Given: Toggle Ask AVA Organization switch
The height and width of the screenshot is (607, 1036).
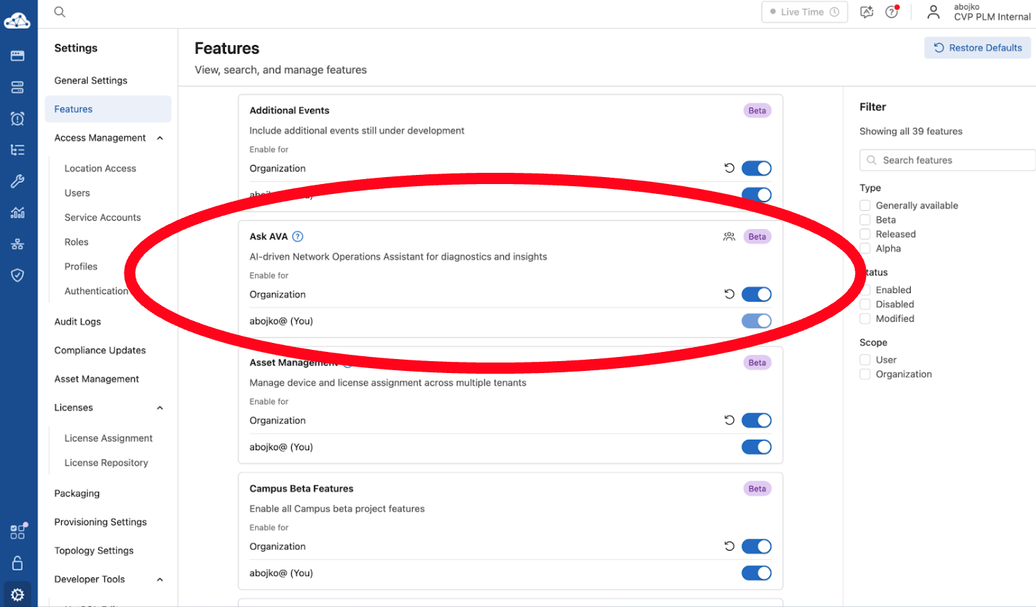Looking at the screenshot, I should (756, 294).
